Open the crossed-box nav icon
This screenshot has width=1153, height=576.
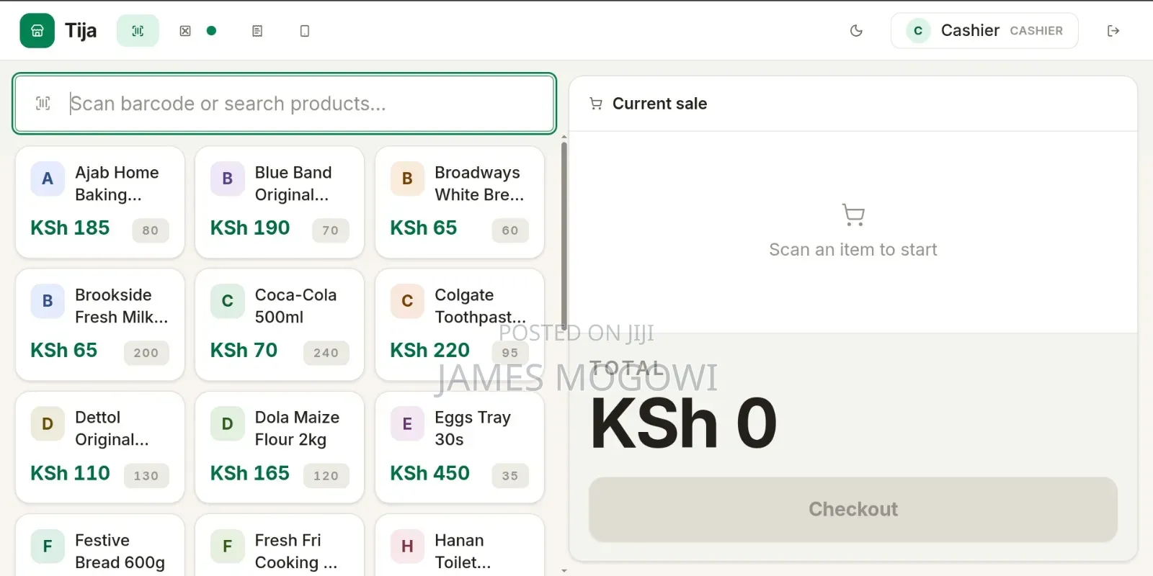coord(185,31)
